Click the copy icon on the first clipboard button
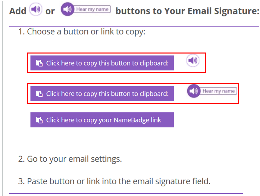 [39, 63]
